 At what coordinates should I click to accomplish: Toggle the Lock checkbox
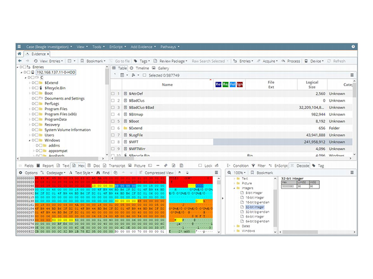coord(200,166)
